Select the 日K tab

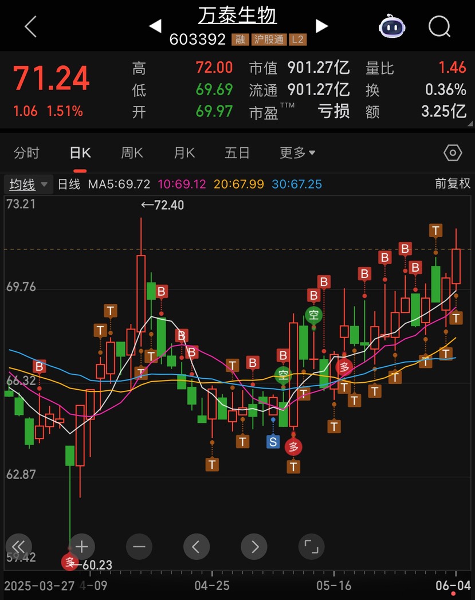click(x=80, y=152)
